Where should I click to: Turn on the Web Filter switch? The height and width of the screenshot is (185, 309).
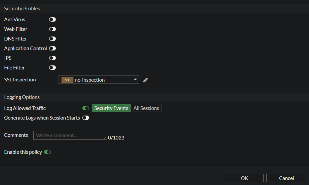click(x=52, y=29)
